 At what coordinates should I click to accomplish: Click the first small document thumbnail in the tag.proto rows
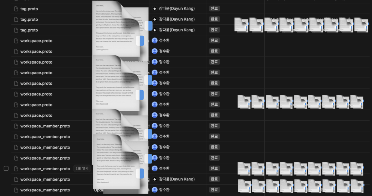[241, 25]
